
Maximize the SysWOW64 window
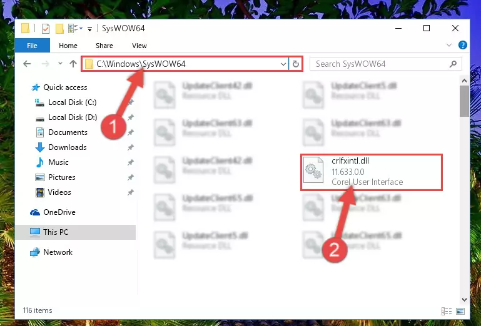click(x=427, y=29)
